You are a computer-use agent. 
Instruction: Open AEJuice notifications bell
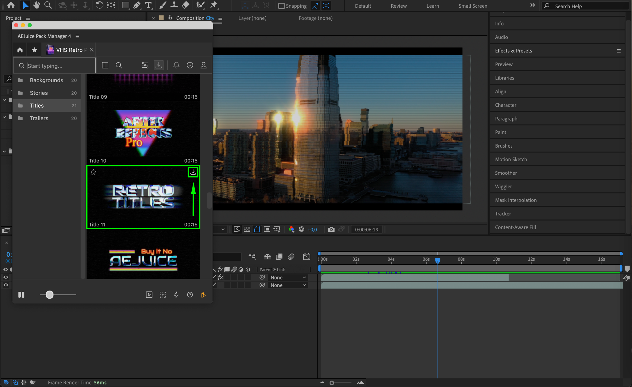pos(176,65)
